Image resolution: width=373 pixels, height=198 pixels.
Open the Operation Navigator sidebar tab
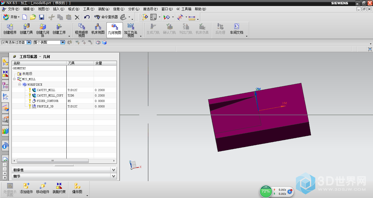pyautogui.click(x=5, y=97)
